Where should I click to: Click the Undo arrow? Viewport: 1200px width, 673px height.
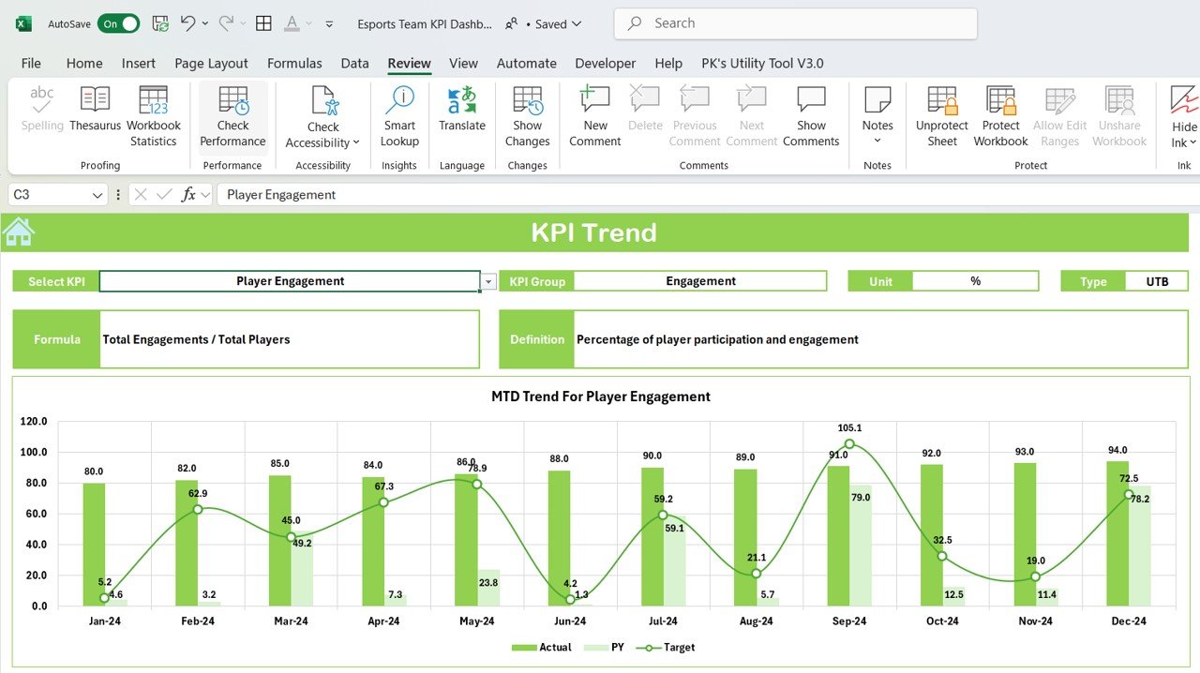[188, 23]
